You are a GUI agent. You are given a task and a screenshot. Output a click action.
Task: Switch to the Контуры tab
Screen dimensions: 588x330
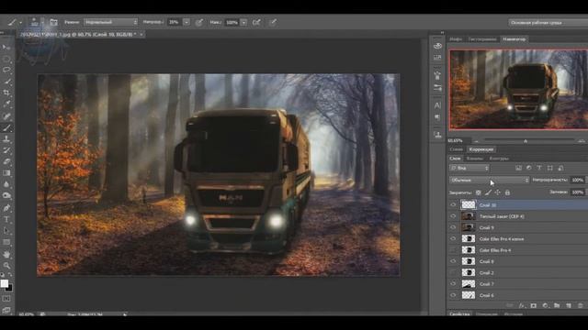click(499, 159)
